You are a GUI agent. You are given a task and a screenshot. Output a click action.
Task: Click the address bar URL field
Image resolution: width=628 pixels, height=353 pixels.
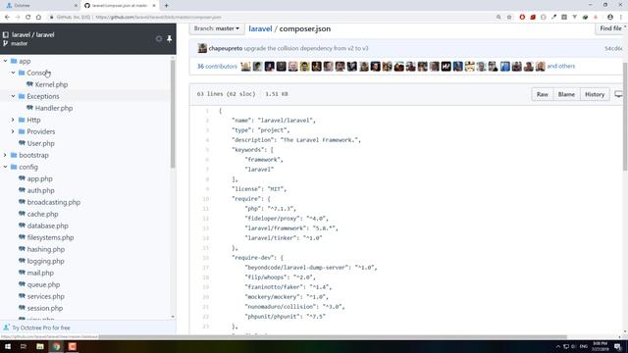(273, 18)
